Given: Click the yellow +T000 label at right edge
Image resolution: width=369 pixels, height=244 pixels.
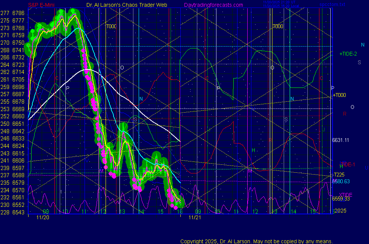Looking at the screenshot, I should [339, 95].
